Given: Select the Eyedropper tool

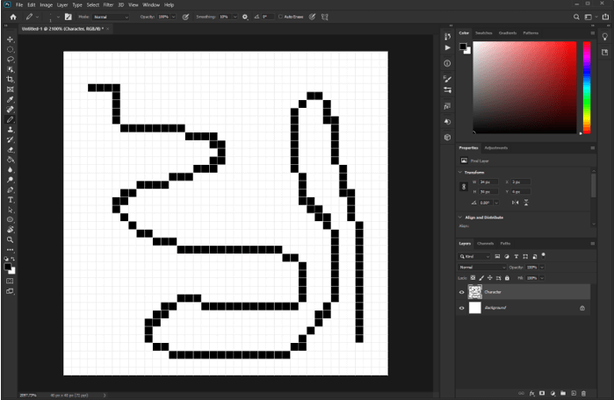Looking at the screenshot, I should point(11,100).
